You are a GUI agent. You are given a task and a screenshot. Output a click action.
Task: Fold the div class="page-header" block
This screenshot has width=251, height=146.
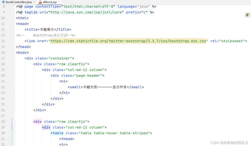[x=14, y=76]
